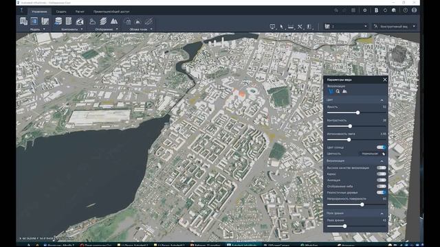Click the orange highlighted building in the map
Screen dimensions: 440x247
tap(241, 93)
